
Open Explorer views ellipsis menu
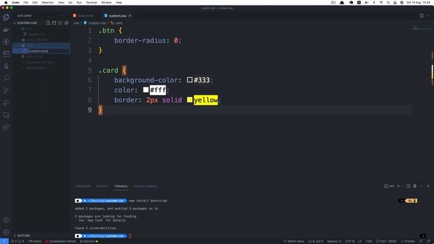pos(64,16)
